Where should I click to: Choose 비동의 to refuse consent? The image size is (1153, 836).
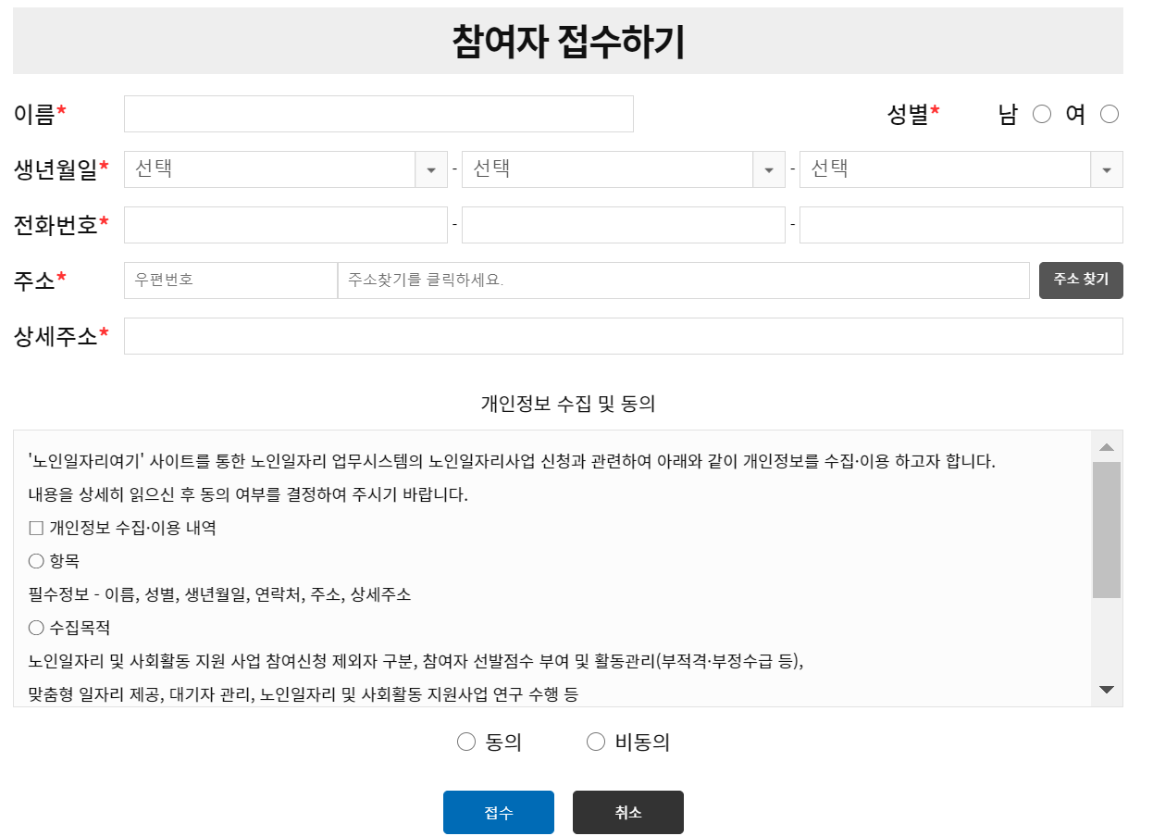(x=596, y=741)
